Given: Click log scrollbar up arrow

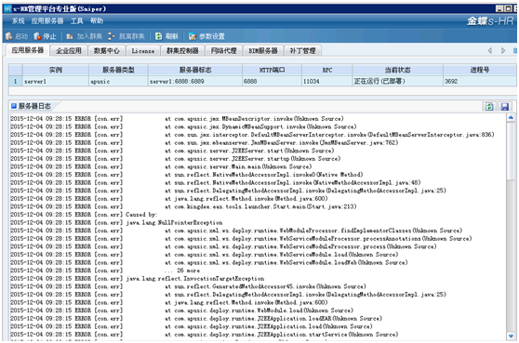Looking at the screenshot, I should pyautogui.click(x=511, y=118).
